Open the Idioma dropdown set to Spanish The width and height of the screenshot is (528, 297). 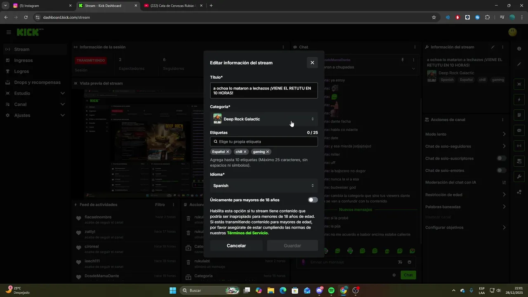(264, 186)
